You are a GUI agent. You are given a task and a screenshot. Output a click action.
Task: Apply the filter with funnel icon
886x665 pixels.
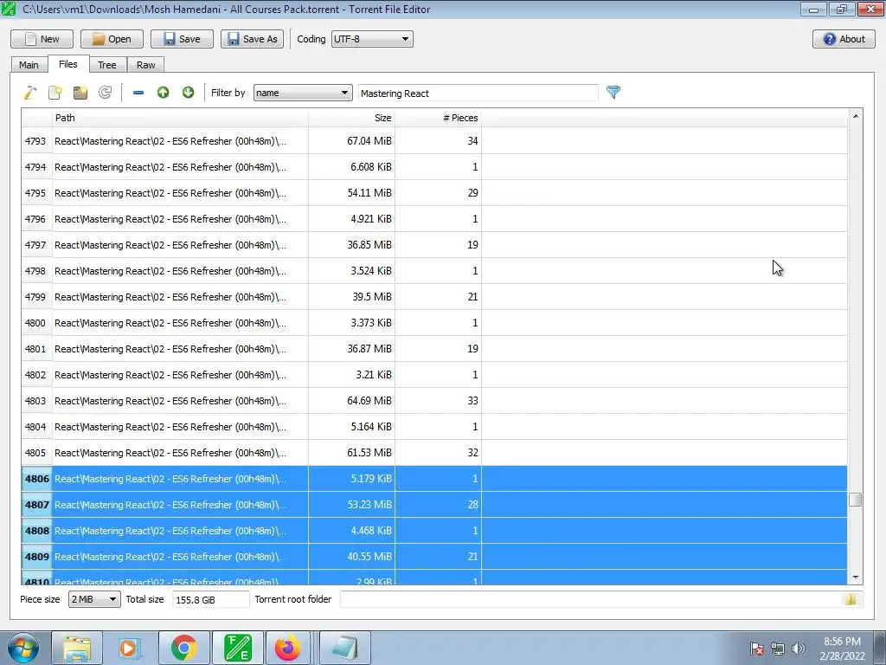pos(613,92)
